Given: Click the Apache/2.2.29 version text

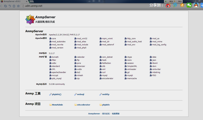Looking at the screenshot, I should pos(64,35).
